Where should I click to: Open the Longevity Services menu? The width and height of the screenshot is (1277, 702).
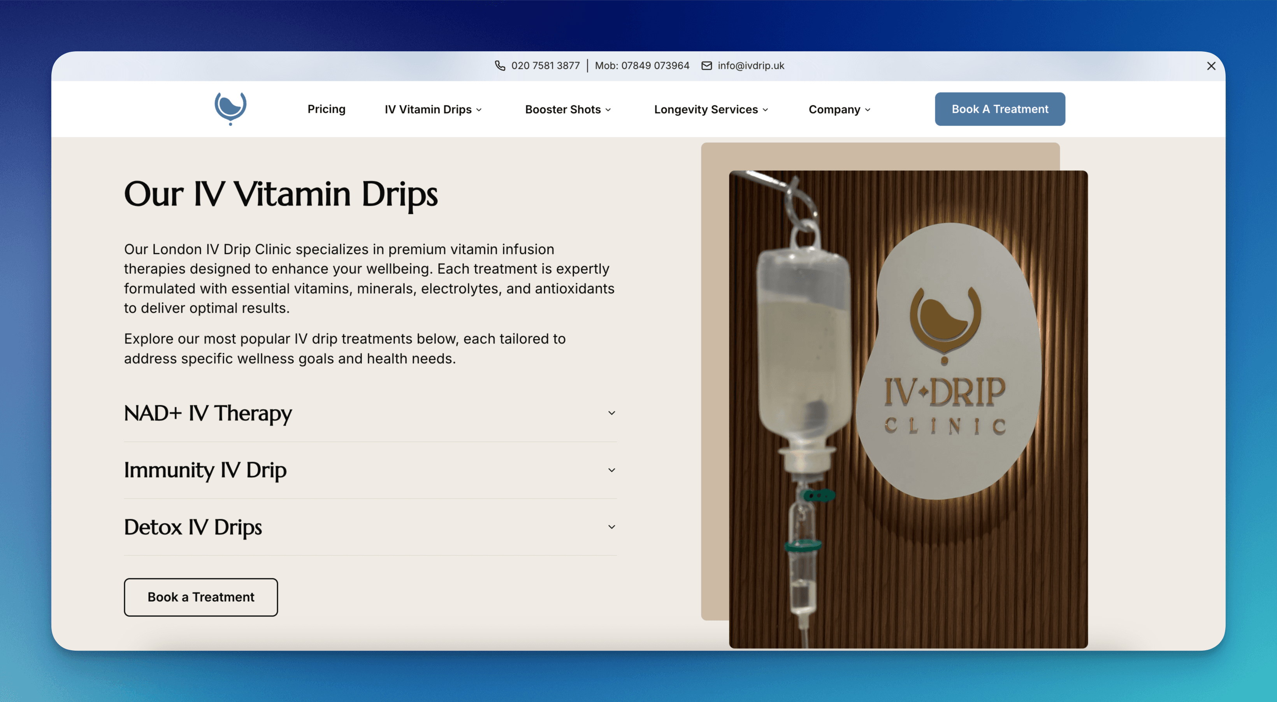706,110
